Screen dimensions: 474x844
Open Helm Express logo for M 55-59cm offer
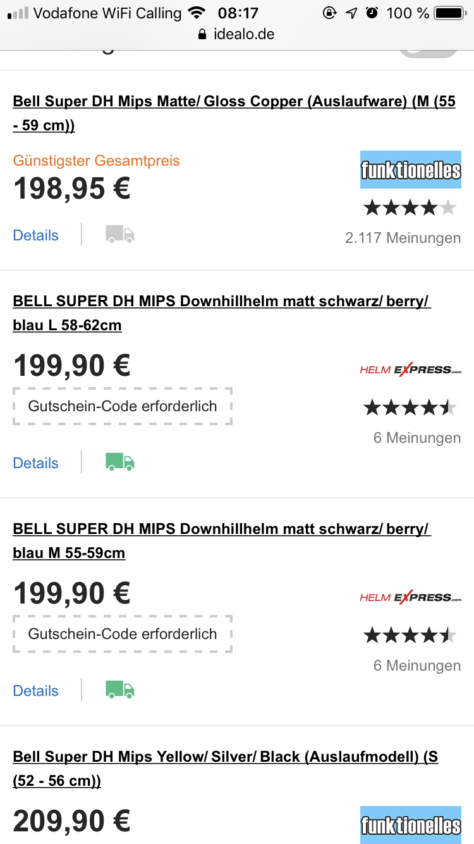click(410, 597)
